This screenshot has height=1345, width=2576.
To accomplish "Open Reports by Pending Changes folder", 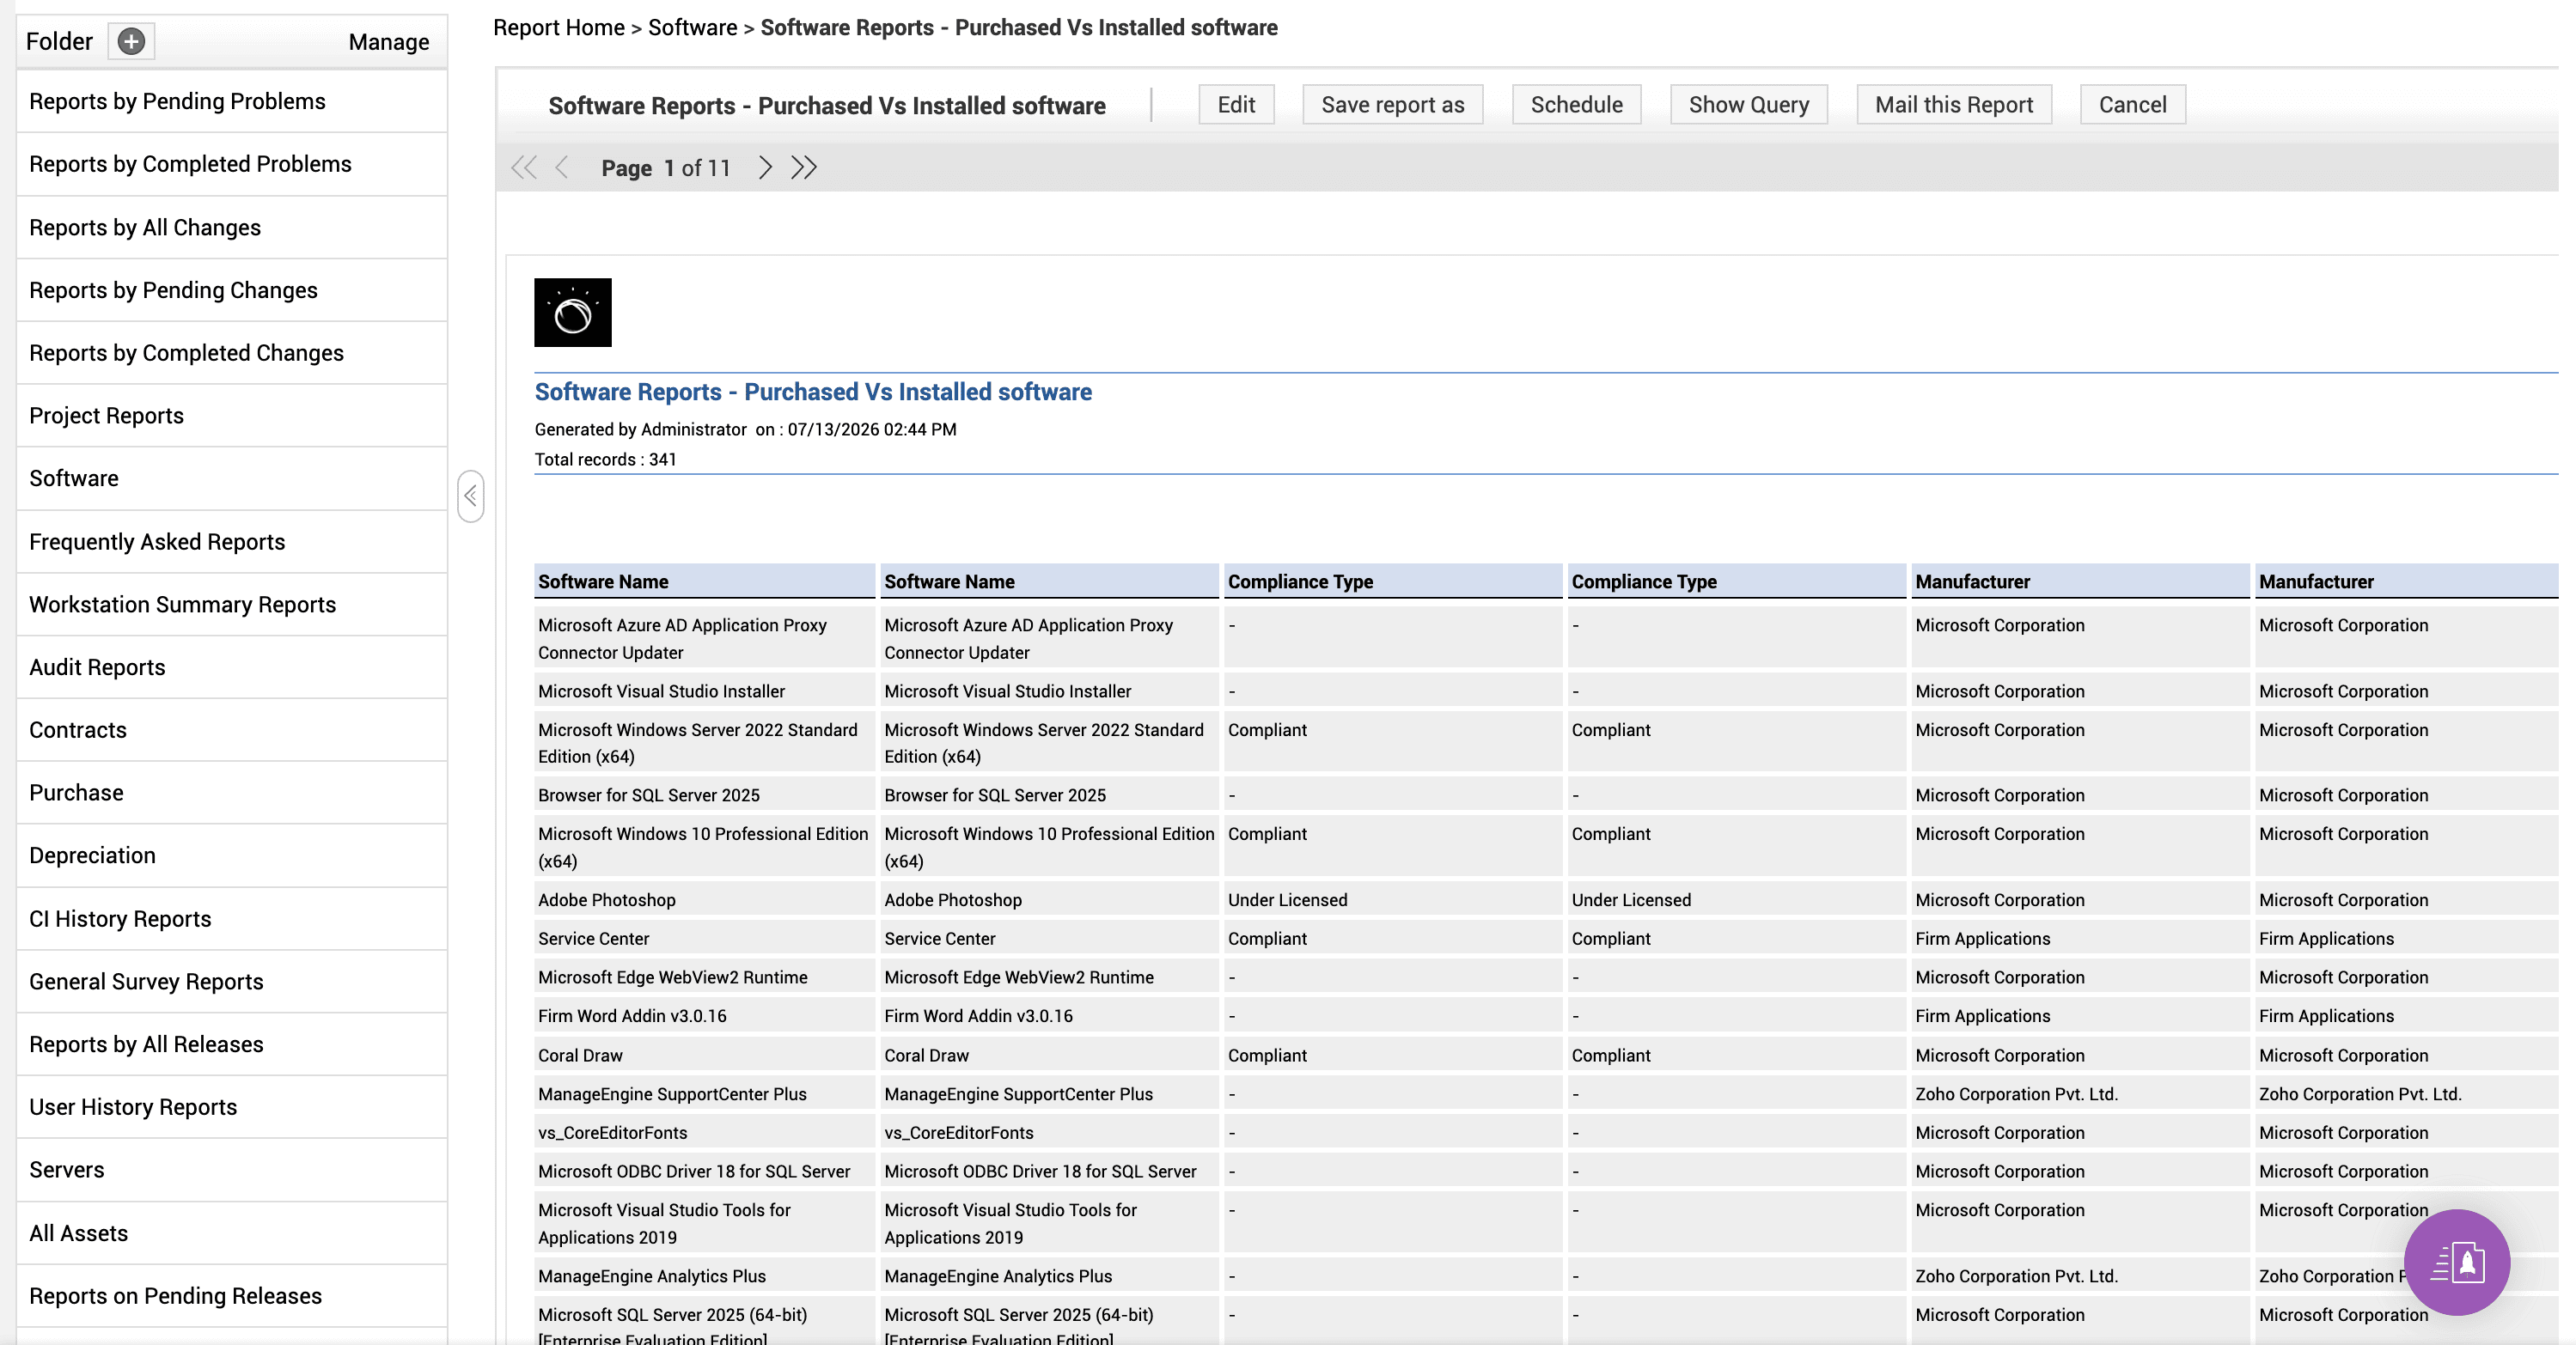I will coord(232,291).
